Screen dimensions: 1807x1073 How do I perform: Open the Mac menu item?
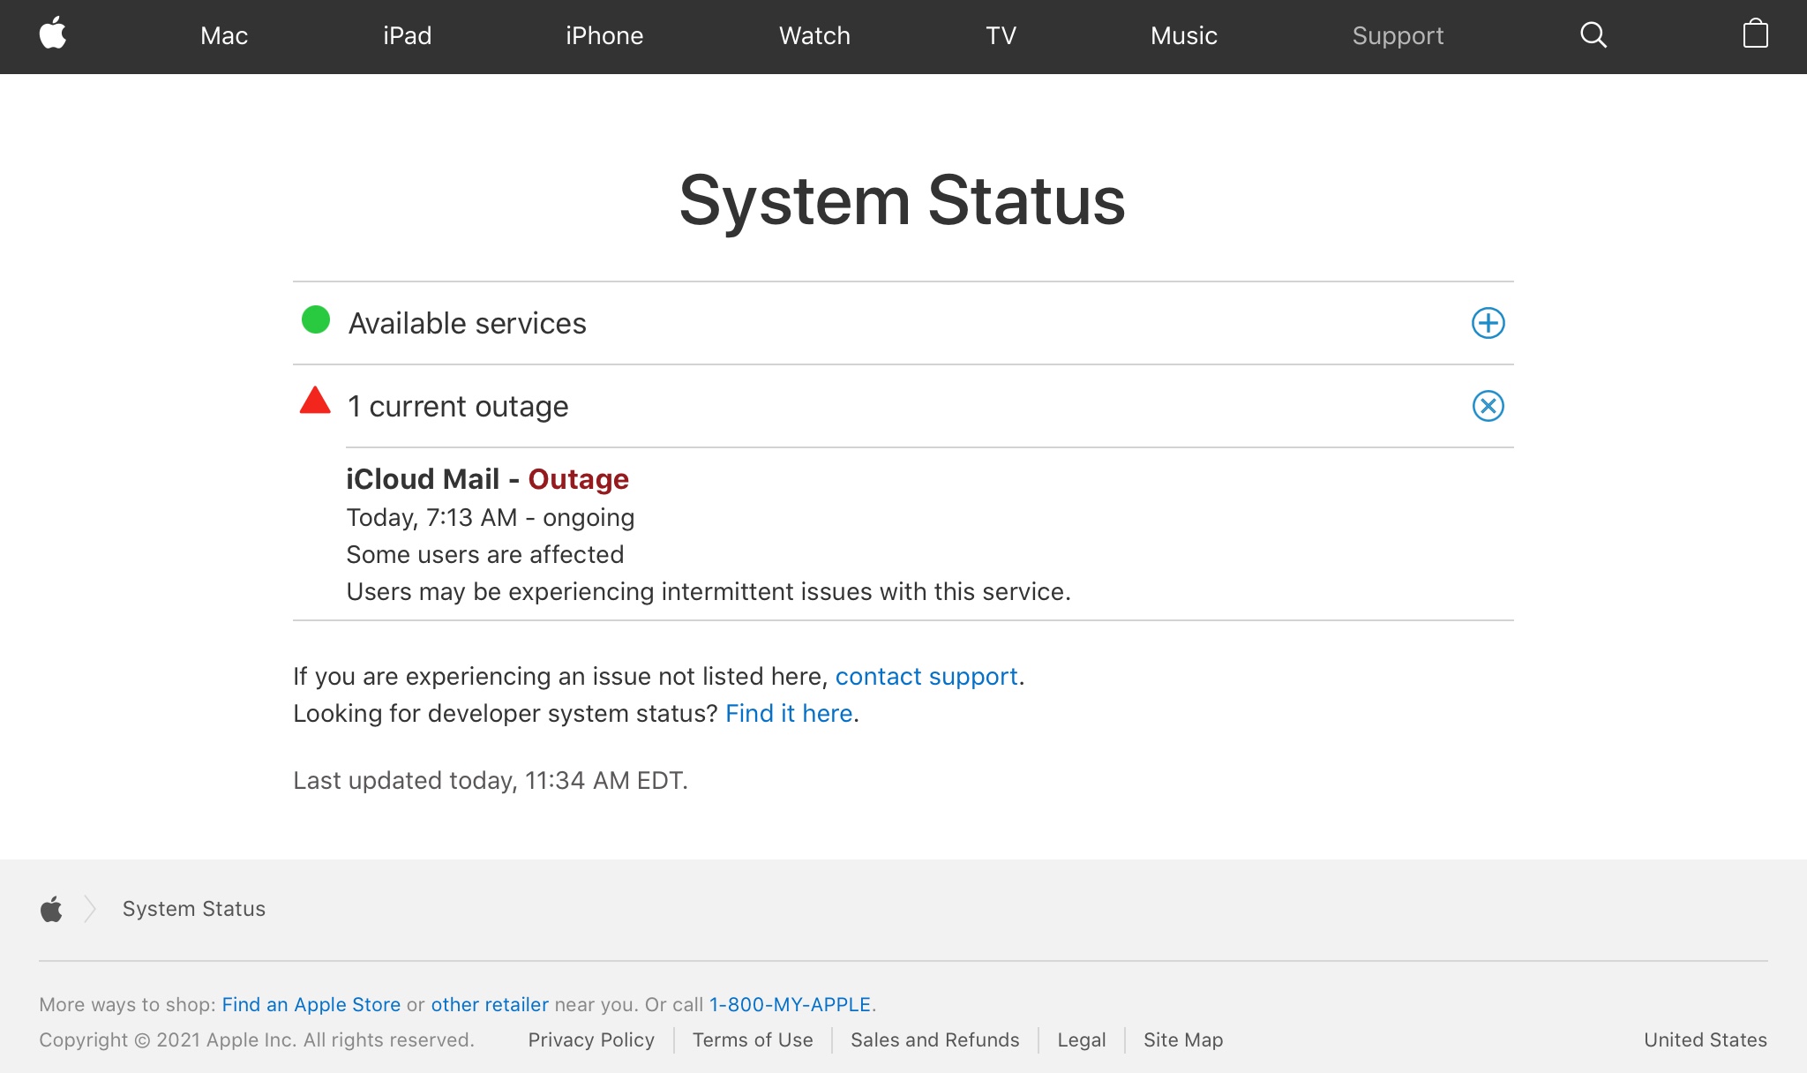click(x=224, y=36)
